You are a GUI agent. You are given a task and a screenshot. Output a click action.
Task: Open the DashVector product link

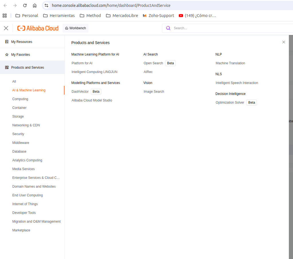[x=80, y=92]
